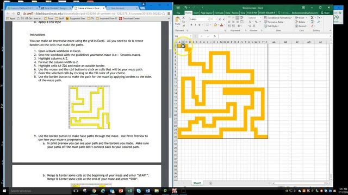Click the AutoSum sigma icon

click(x=312, y=18)
